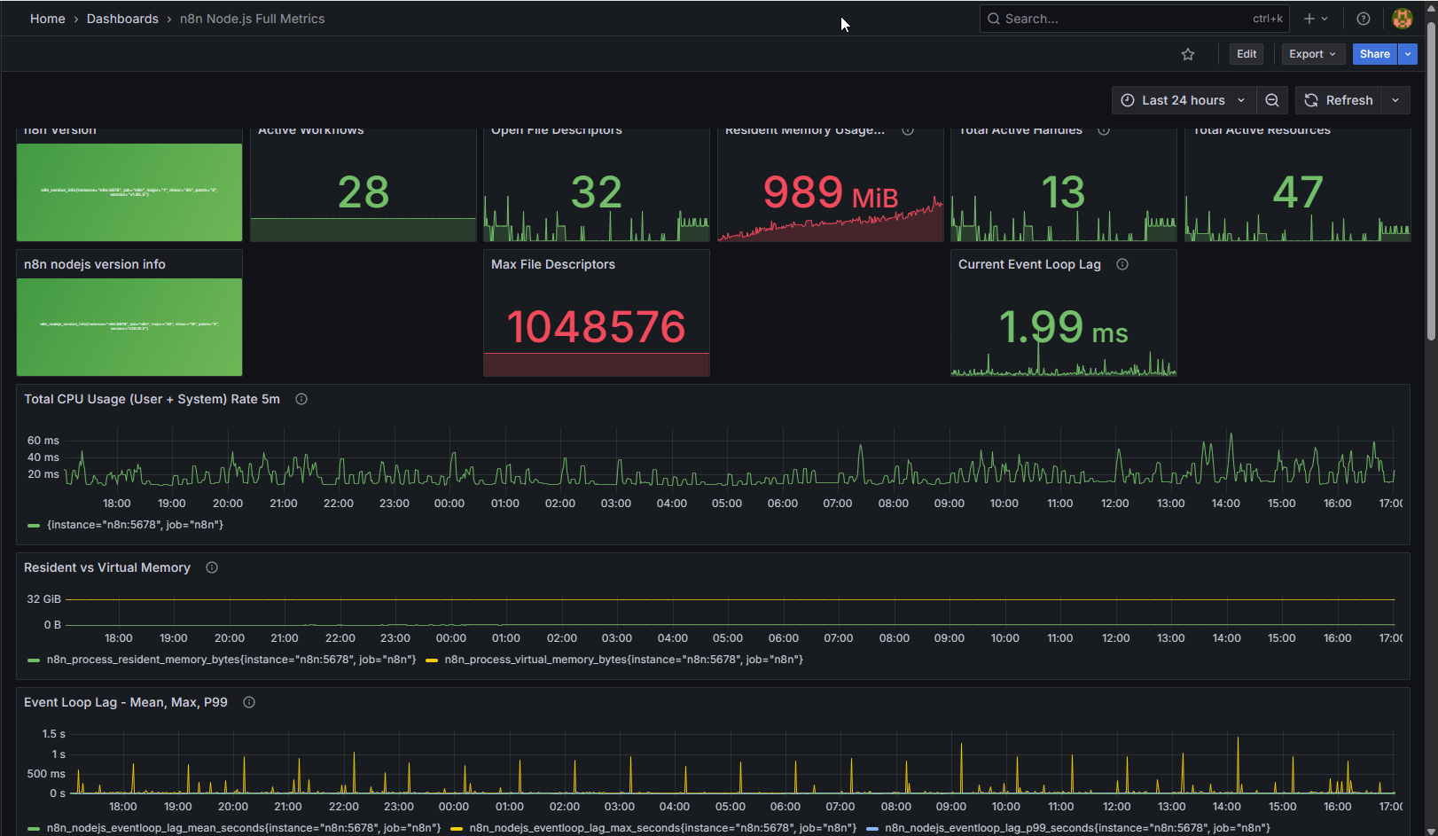
Task: Click the Edit dashboard button
Action: [1247, 54]
